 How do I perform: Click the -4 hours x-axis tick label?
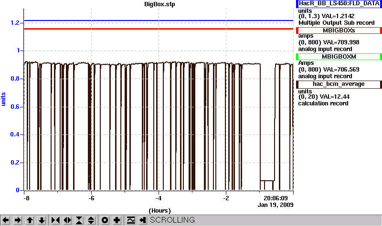click(159, 198)
